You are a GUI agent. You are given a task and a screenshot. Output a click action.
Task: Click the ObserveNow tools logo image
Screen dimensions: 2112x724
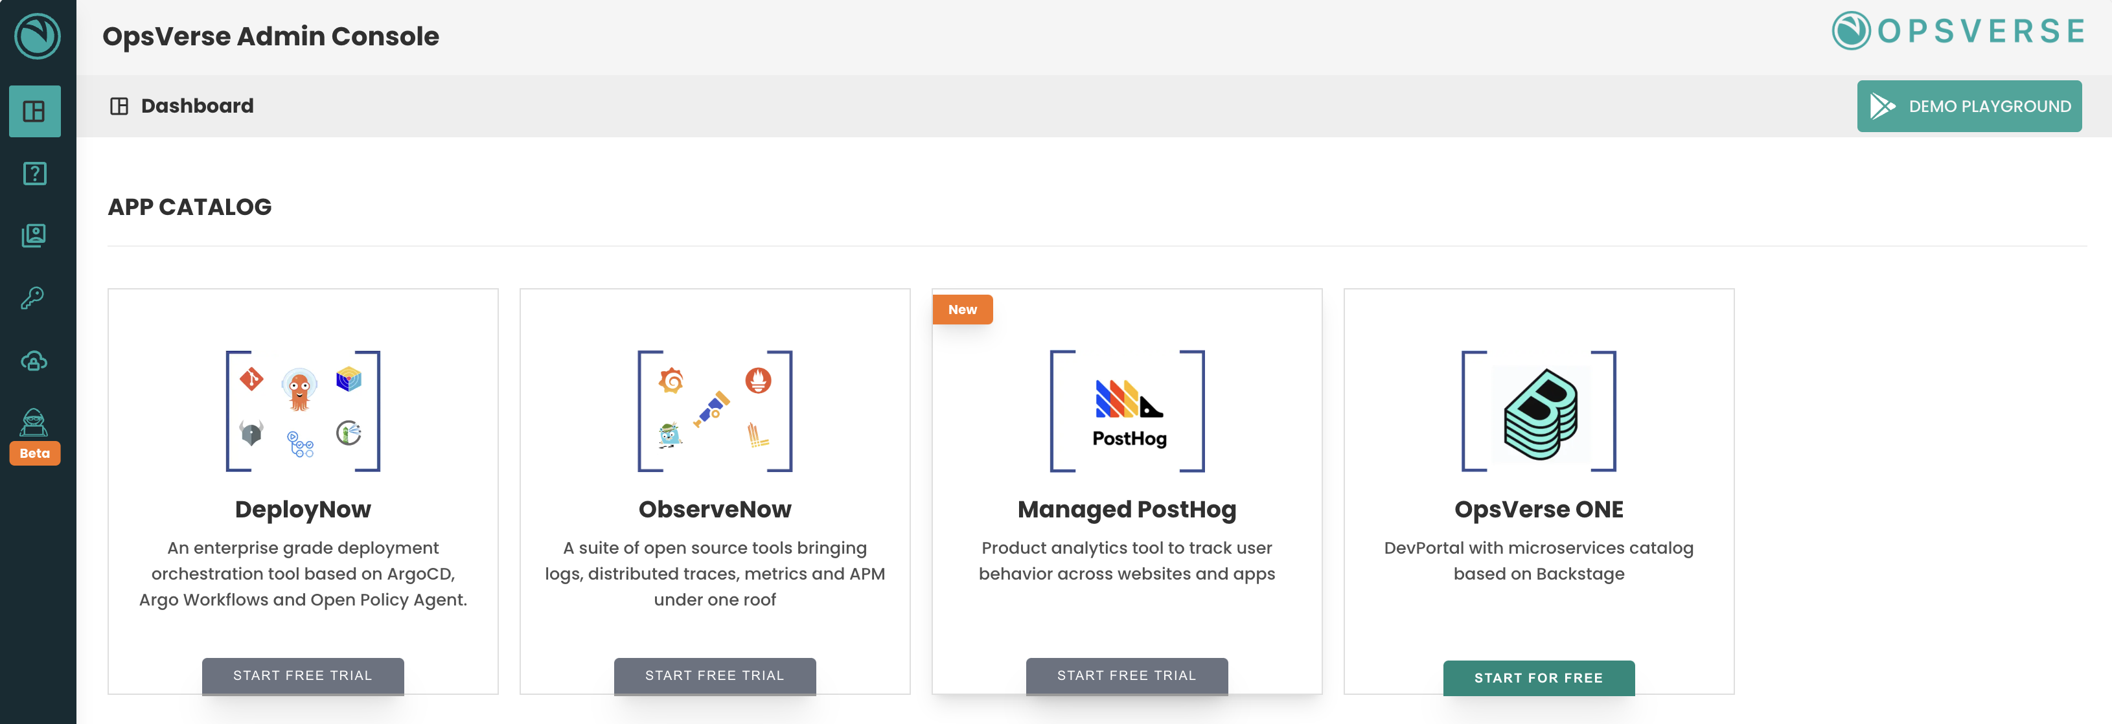[x=714, y=411]
